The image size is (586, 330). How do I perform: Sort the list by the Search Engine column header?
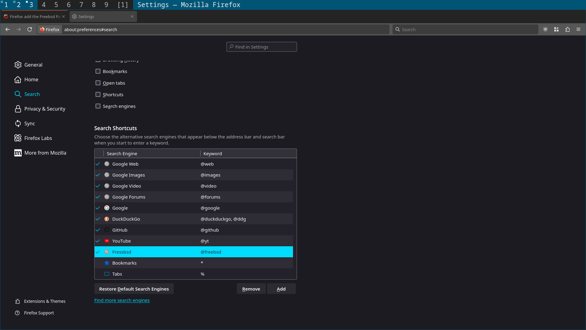tap(152, 153)
